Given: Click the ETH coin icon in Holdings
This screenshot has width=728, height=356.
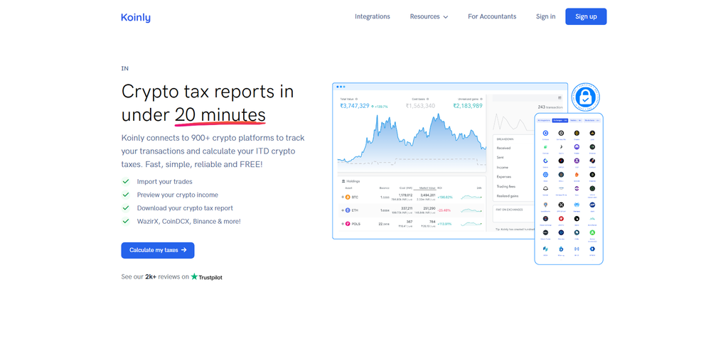Looking at the screenshot, I should (x=348, y=210).
